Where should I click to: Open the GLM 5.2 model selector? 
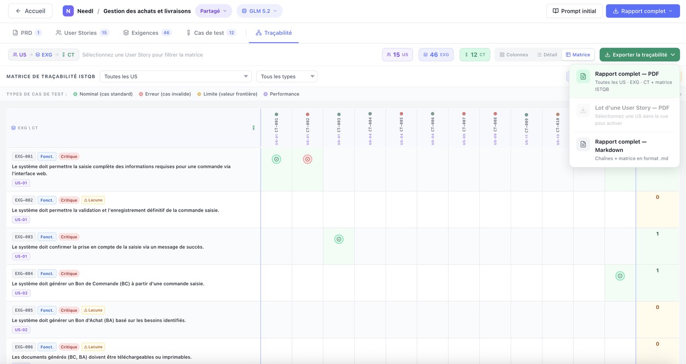click(x=260, y=11)
